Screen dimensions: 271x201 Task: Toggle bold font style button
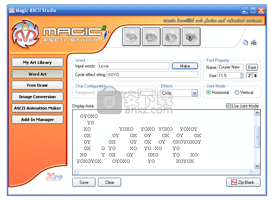tap(255, 76)
